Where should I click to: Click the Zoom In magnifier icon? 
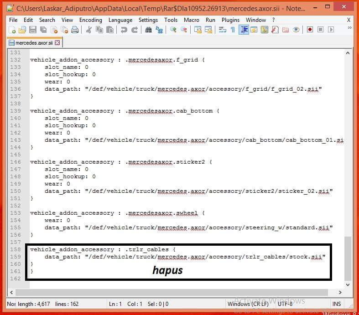point(173,30)
